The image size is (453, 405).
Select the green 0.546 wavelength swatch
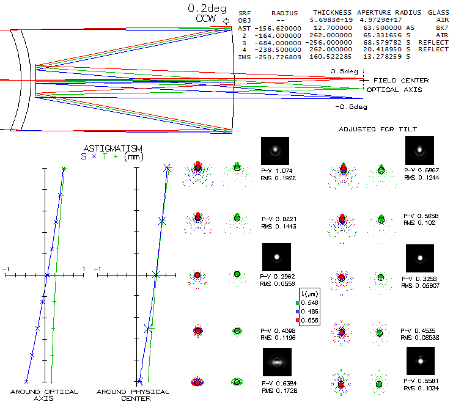[x=298, y=302]
